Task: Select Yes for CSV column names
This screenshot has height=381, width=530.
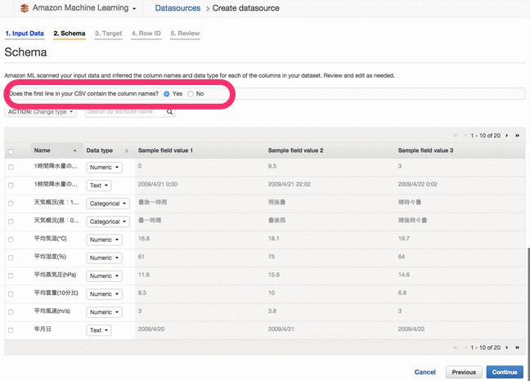Action: click(x=167, y=94)
